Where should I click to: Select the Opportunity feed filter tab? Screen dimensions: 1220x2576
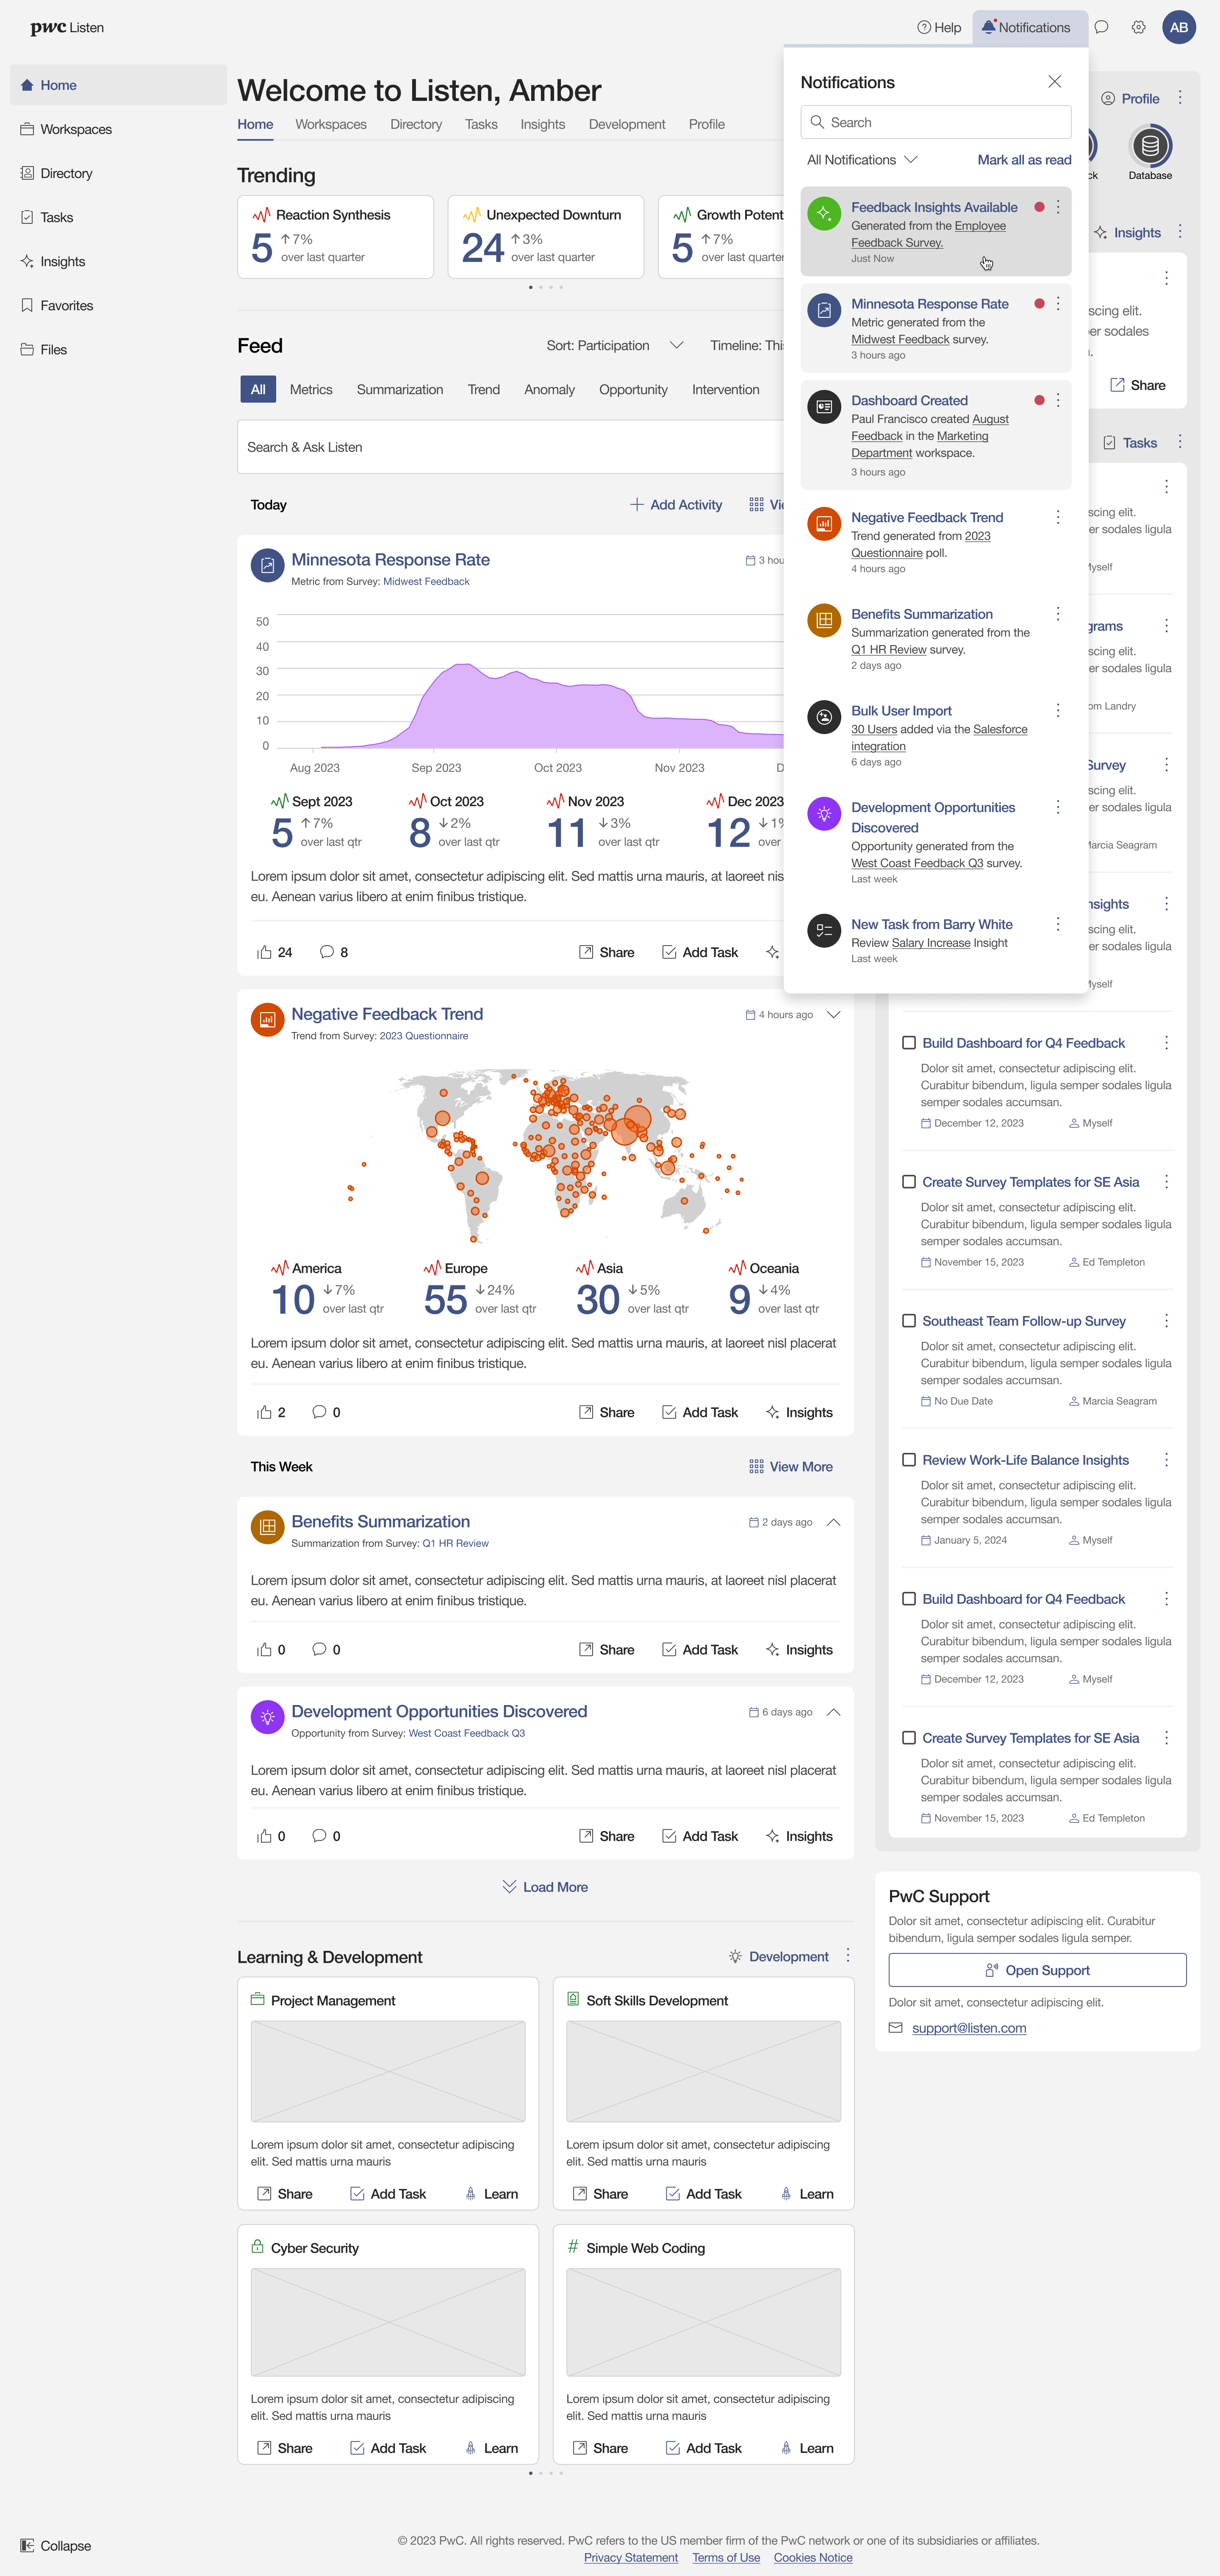coord(633,390)
